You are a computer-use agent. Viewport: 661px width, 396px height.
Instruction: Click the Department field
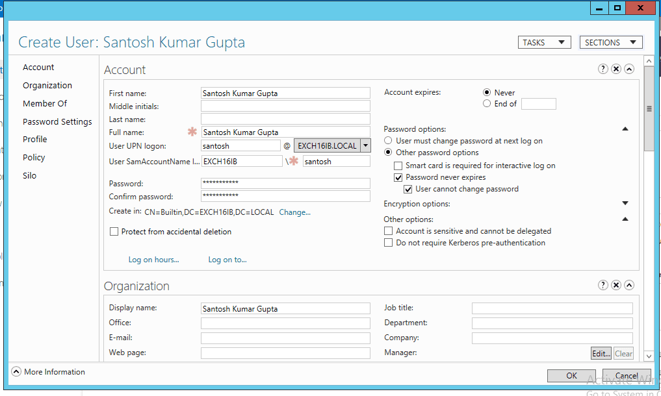(552, 323)
